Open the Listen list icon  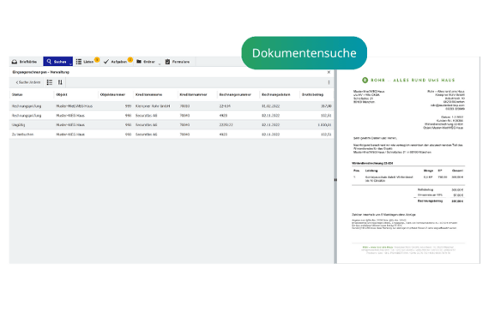tap(79, 62)
